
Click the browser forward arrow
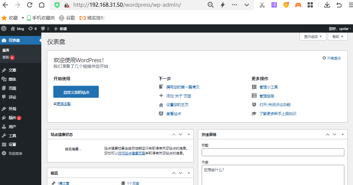pos(17,5)
